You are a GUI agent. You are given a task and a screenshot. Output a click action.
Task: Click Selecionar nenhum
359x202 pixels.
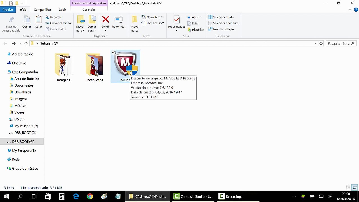coord(223,23)
